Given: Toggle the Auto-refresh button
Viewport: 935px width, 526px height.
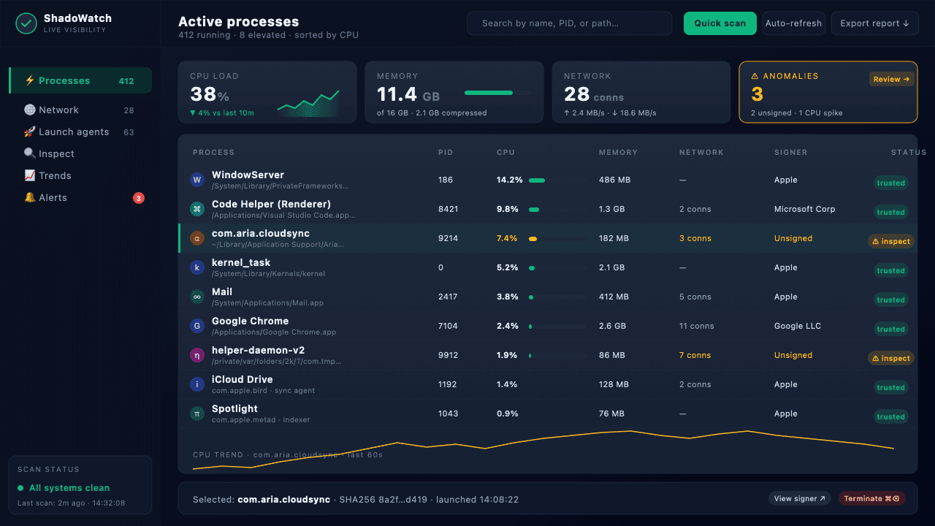Looking at the screenshot, I should [793, 23].
